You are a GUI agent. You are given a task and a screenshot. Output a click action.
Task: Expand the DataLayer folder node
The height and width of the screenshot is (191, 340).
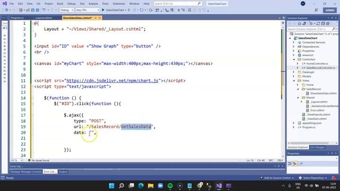tap(294, 72)
